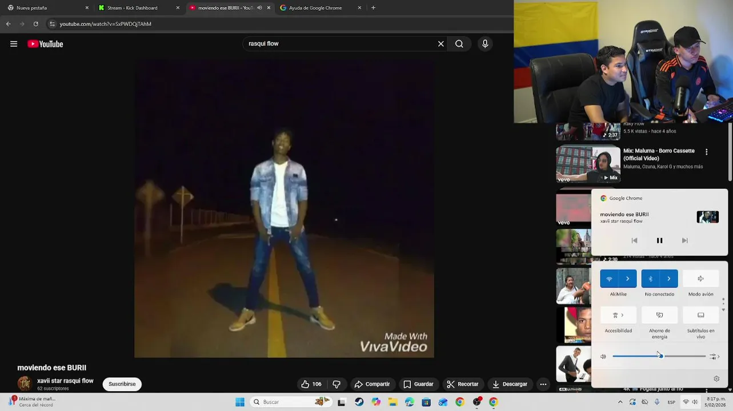Image resolution: width=733 pixels, height=411 pixels.
Task: Expand Bluetooth devices list arrow
Action: (x=669, y=279)
